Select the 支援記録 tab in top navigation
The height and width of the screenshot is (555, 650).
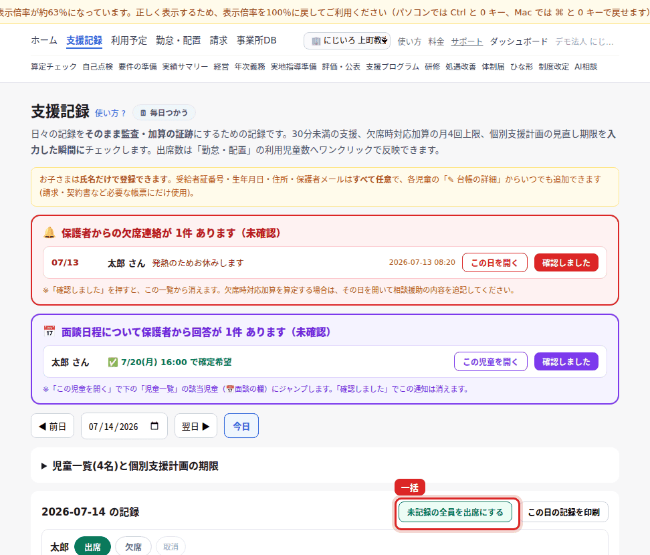click(84, 40)
